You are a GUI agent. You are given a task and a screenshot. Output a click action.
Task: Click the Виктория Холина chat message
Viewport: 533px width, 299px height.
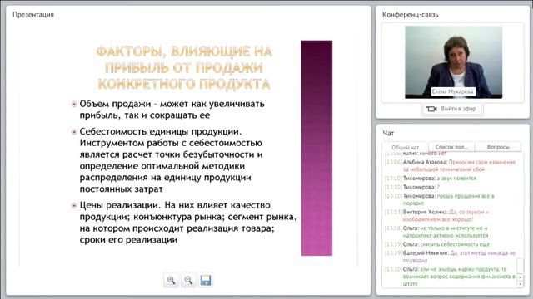point(436,216)
